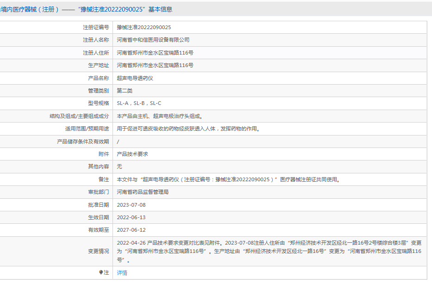The width and height of the screenshot is (432, 283).
Task: Click the intended use text 用于促进可透皮吸收的药物
Action: click(189, 129)
